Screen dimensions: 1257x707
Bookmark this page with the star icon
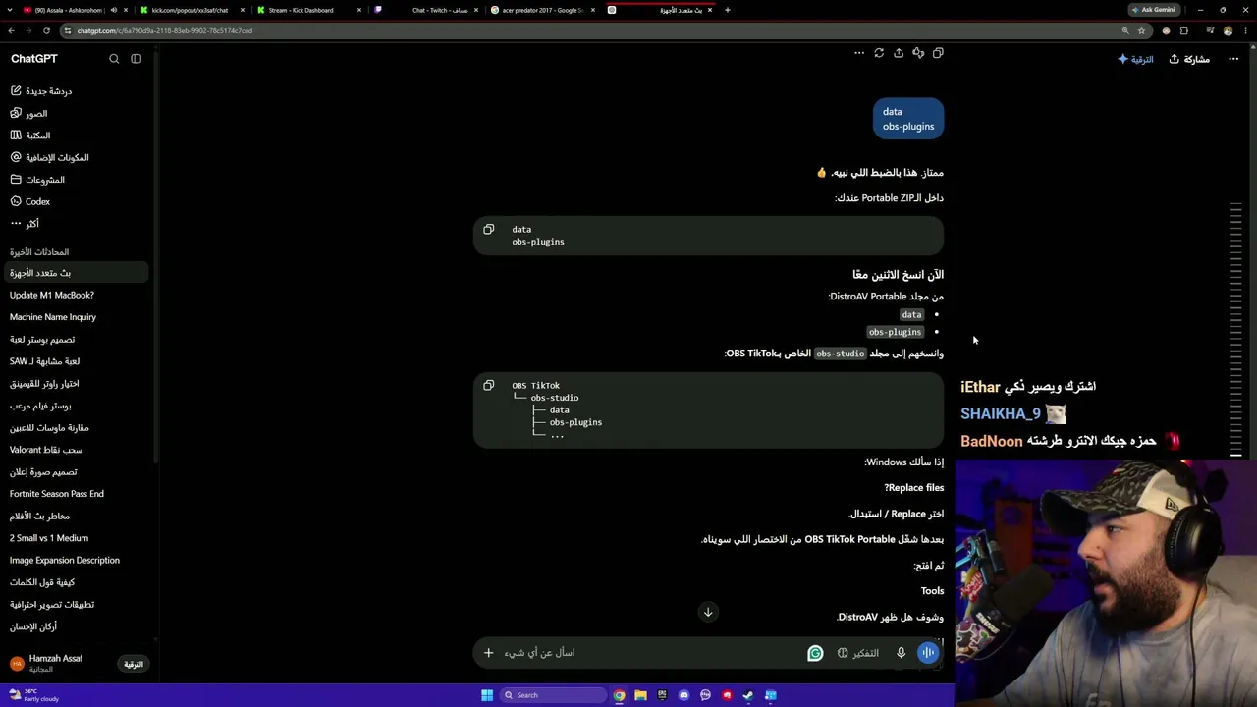point(1141,30)
